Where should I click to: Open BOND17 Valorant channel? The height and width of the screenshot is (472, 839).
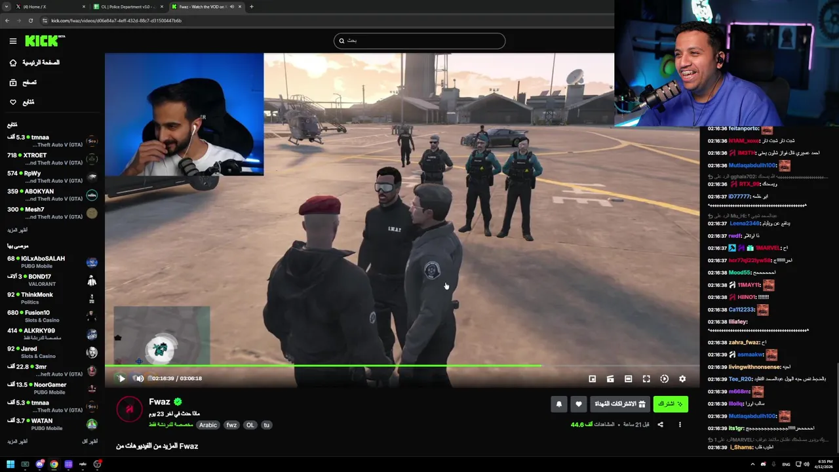52,280
